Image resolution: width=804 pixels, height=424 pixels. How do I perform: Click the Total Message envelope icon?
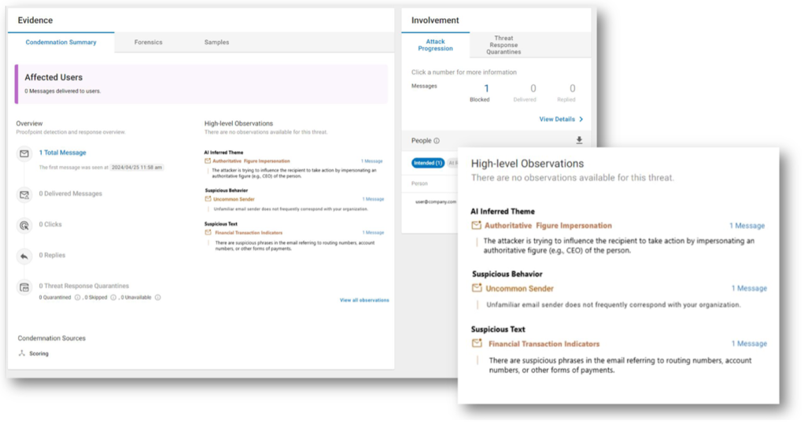tap(24, 153)
